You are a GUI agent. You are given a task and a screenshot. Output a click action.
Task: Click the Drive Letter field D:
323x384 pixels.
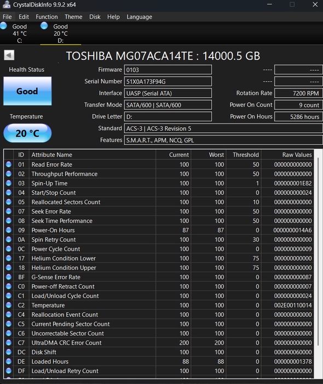click(168, 117)
